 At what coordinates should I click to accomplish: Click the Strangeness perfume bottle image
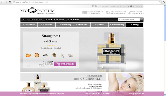click(x=111, y=49)
